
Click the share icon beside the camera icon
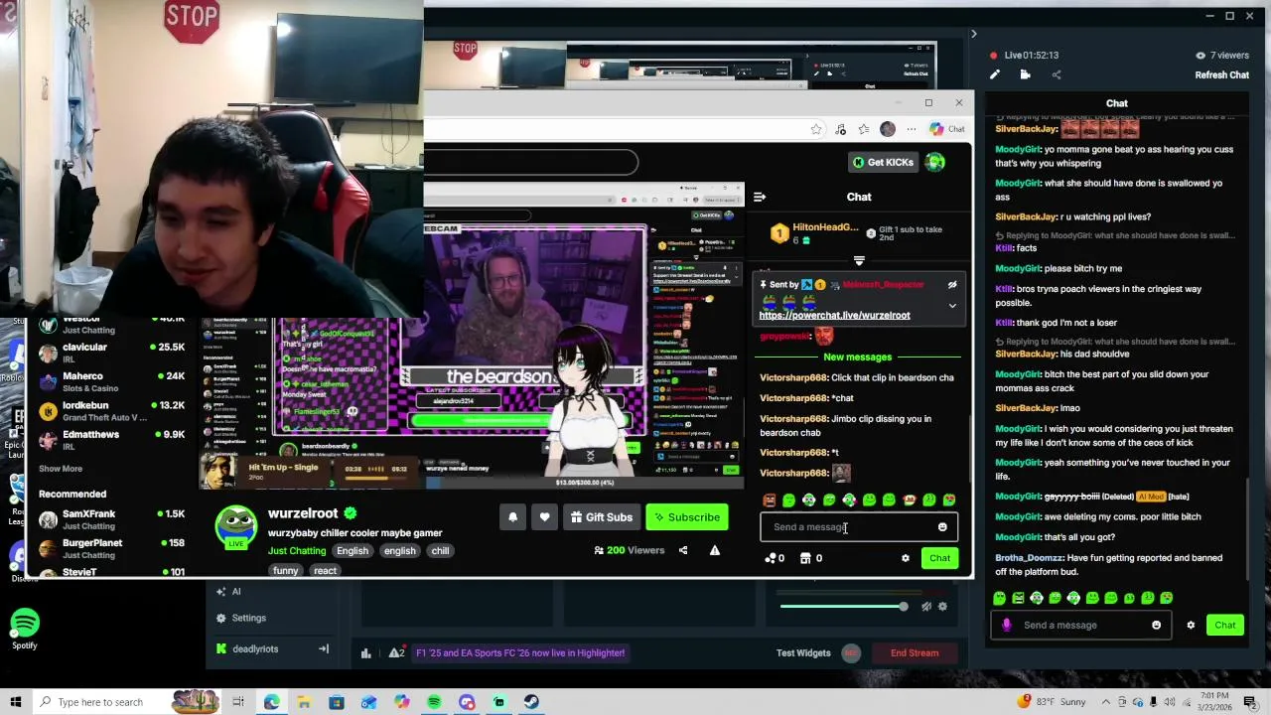point(1057,75)
